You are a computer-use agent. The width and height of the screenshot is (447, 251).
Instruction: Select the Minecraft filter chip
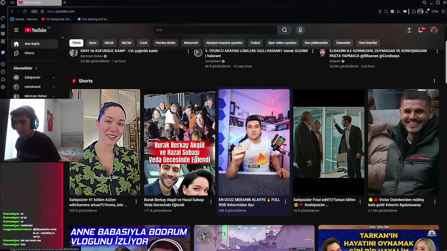(191, 43)
